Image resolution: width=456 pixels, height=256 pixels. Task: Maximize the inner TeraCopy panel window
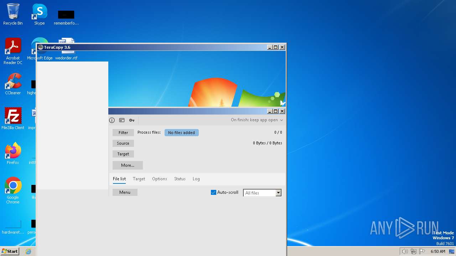276,111
